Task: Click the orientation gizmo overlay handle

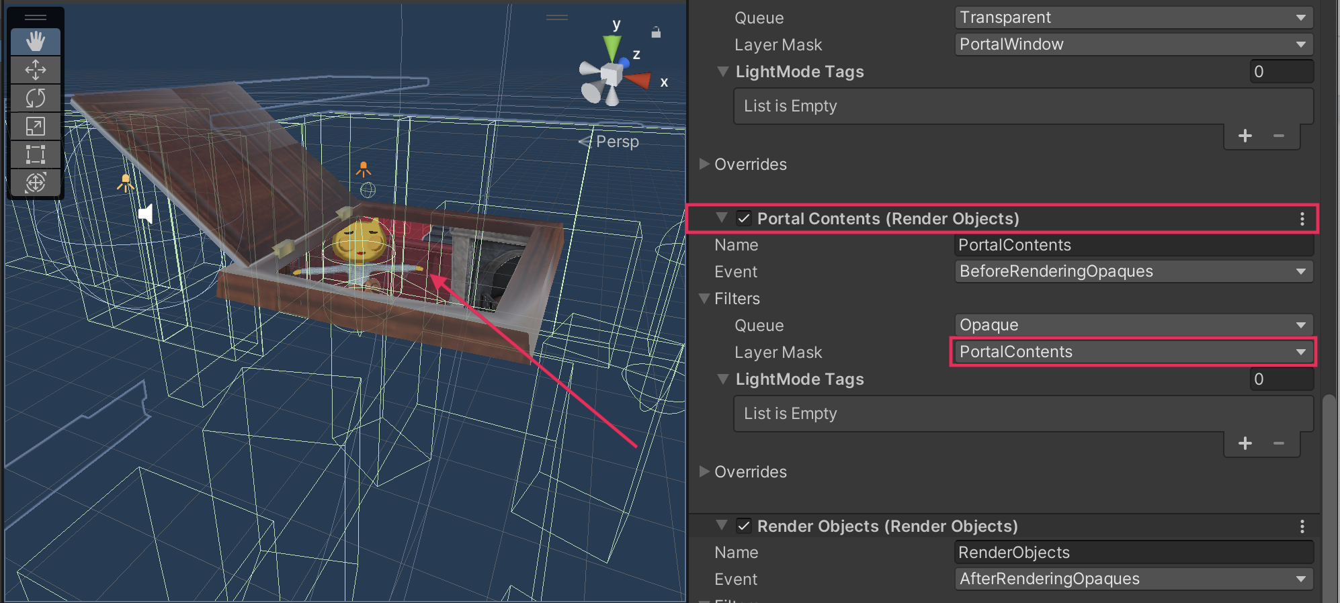Action: tap(557, 17)
